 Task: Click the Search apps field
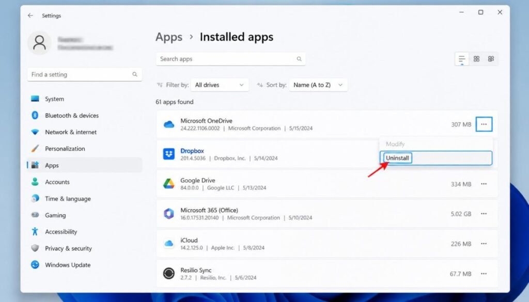(x=231, y=59)
